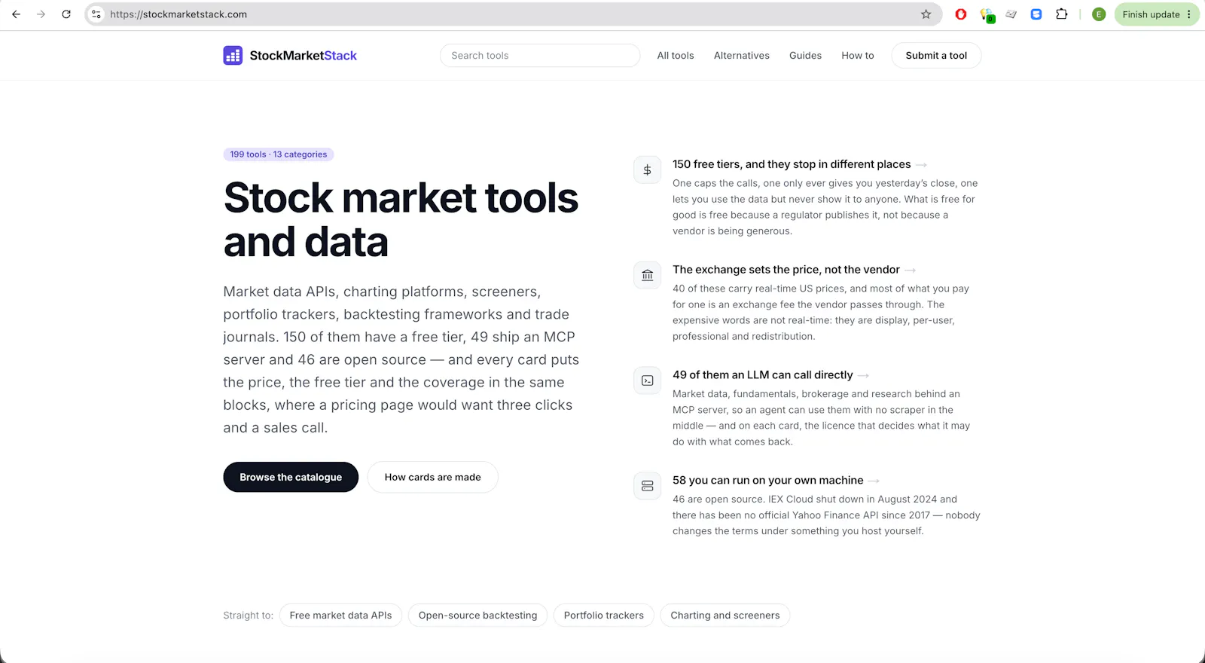
Task: Go back using the browser back arrow
Action: (16, 14)
